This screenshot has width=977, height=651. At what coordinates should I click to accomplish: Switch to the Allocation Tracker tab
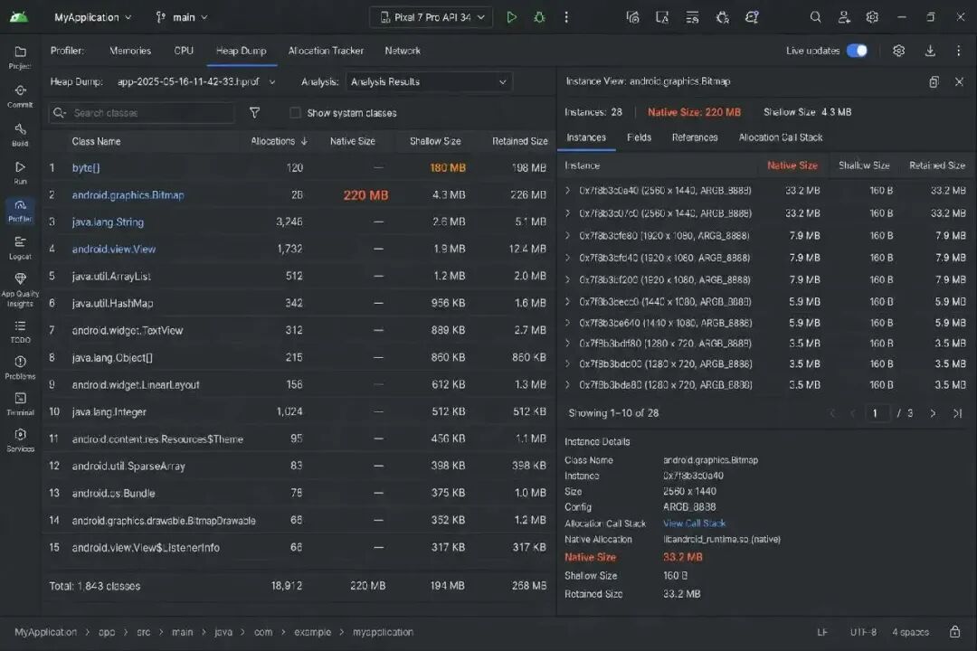[x=326, y=51]
